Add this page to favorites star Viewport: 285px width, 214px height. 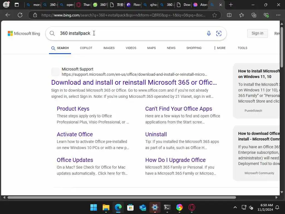(x=215, y=15)
